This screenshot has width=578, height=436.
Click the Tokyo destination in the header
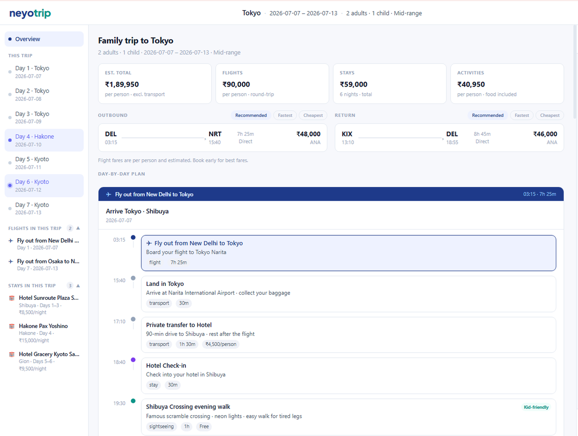click(x=251, y=13)
